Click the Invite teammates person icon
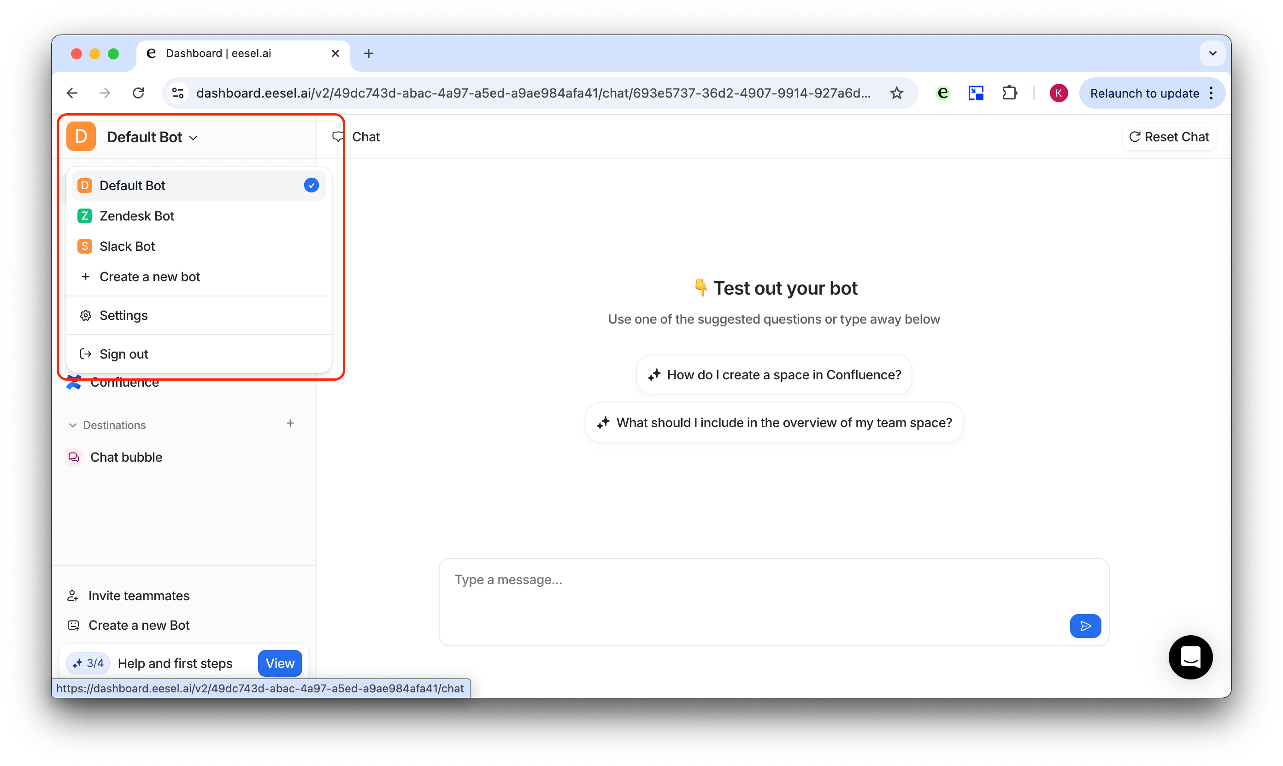 click(x=73, y=596)
